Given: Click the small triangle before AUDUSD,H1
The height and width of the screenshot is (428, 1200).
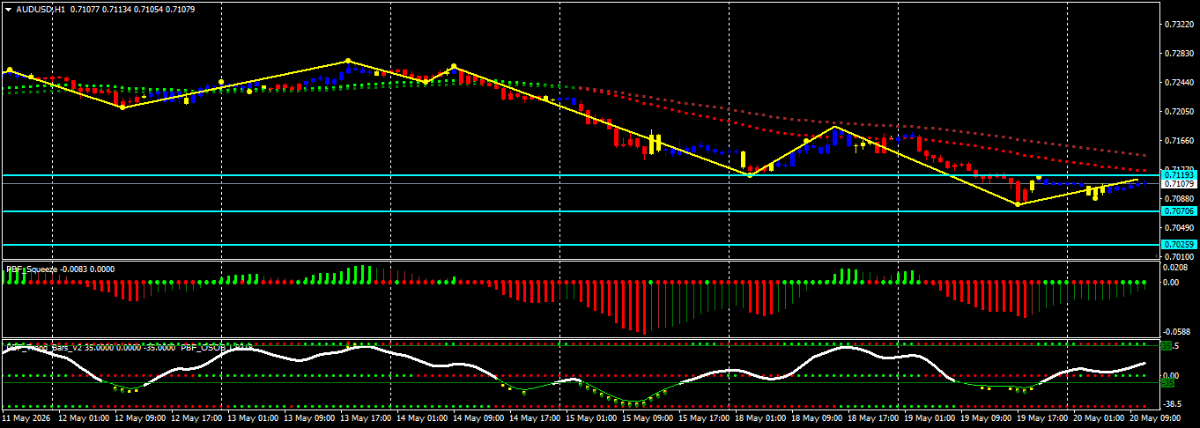Looking at the screenshot, I should [x=9, y=9].
